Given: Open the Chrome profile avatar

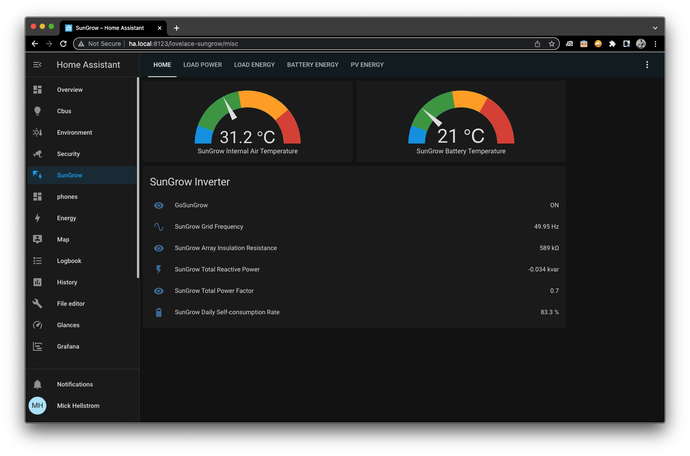Looking at the screenshot, I should (x=641, y=44).
